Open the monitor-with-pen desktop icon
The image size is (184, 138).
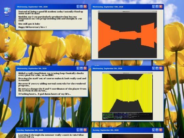point(7,57)
